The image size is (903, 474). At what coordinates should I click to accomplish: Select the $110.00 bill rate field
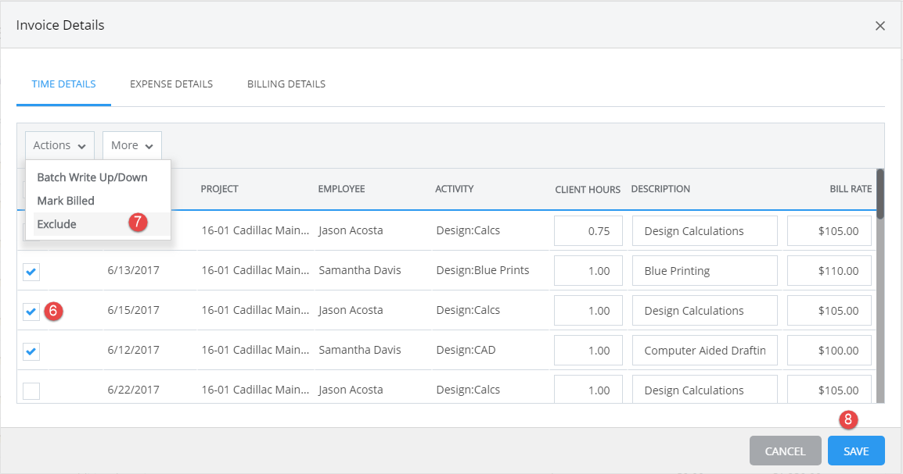pos(829,270)
